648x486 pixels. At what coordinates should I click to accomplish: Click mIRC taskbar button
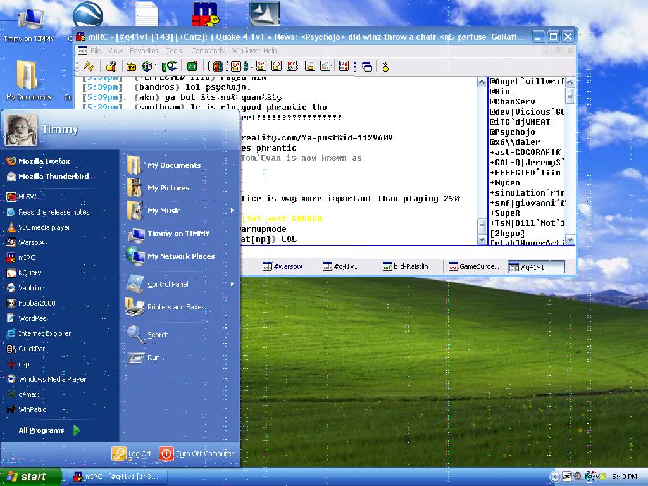click(x=117, y=477)
